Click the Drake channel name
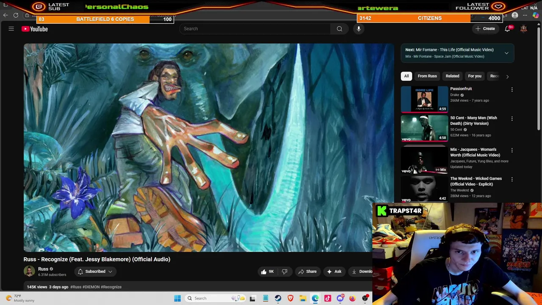 pos(454,95)
